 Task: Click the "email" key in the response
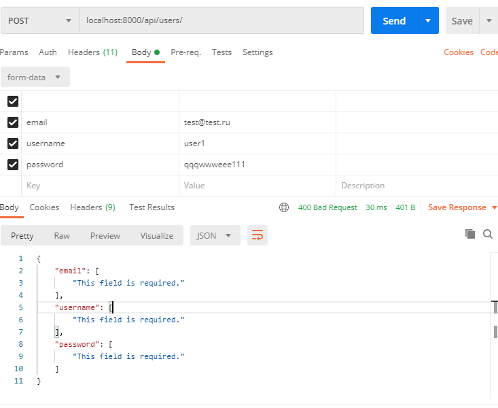click(x=70, y=271)
